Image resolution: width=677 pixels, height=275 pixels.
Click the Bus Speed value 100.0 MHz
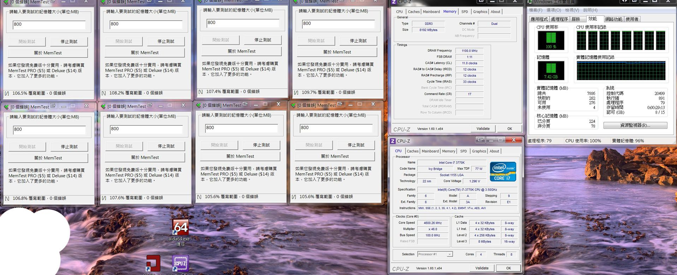tap(433, 235)
